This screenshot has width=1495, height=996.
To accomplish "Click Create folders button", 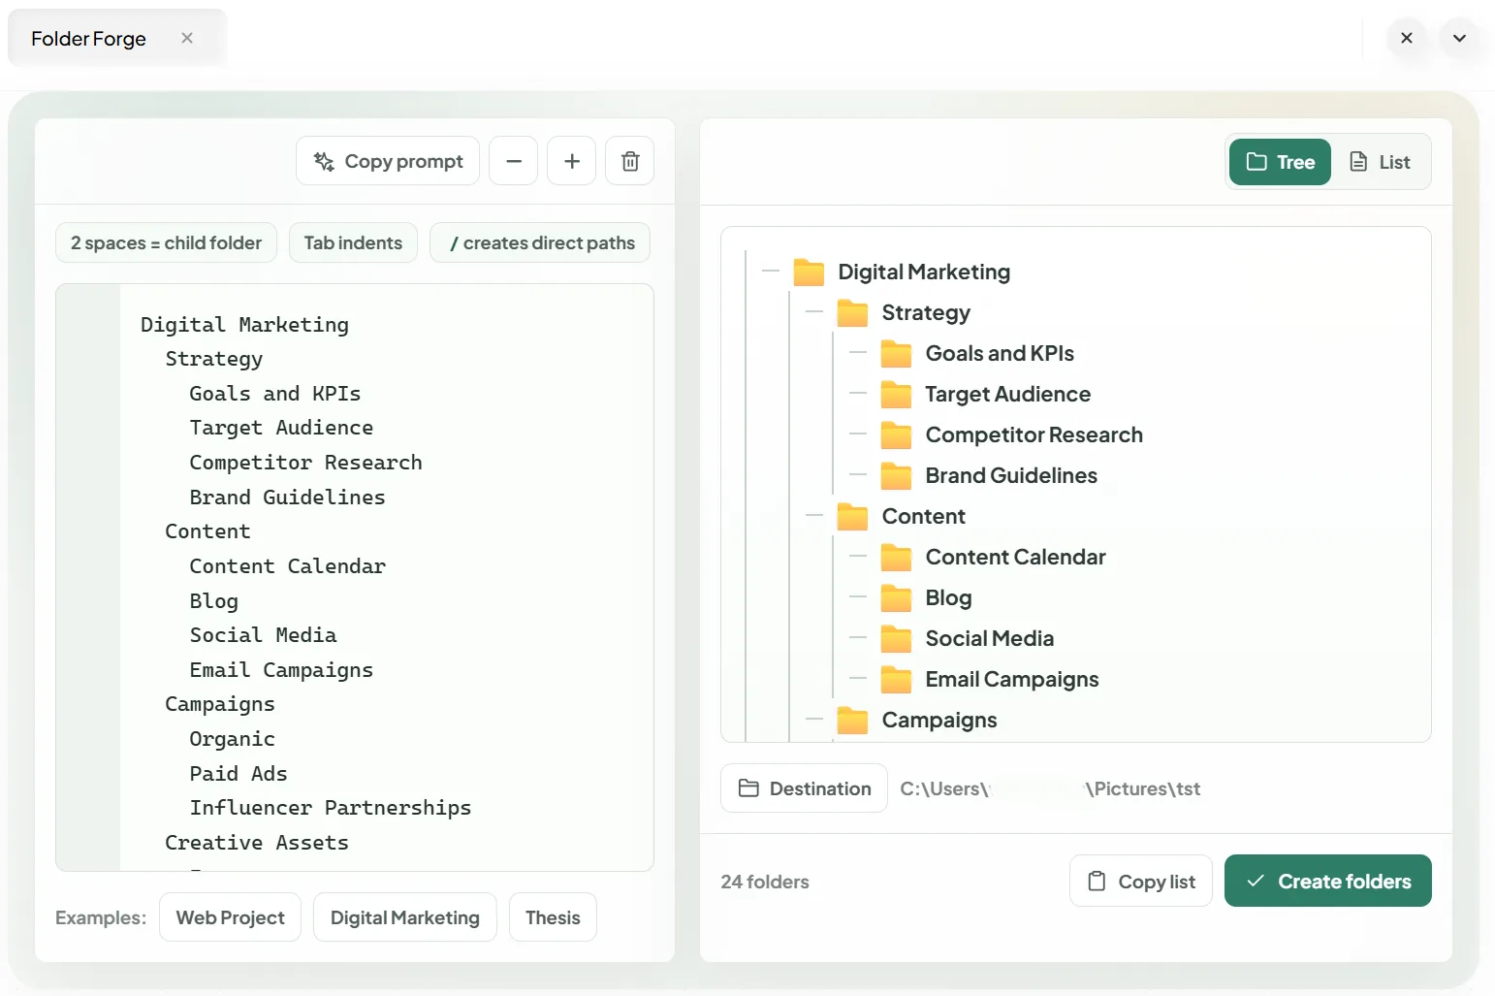I will pos(1328,881).
